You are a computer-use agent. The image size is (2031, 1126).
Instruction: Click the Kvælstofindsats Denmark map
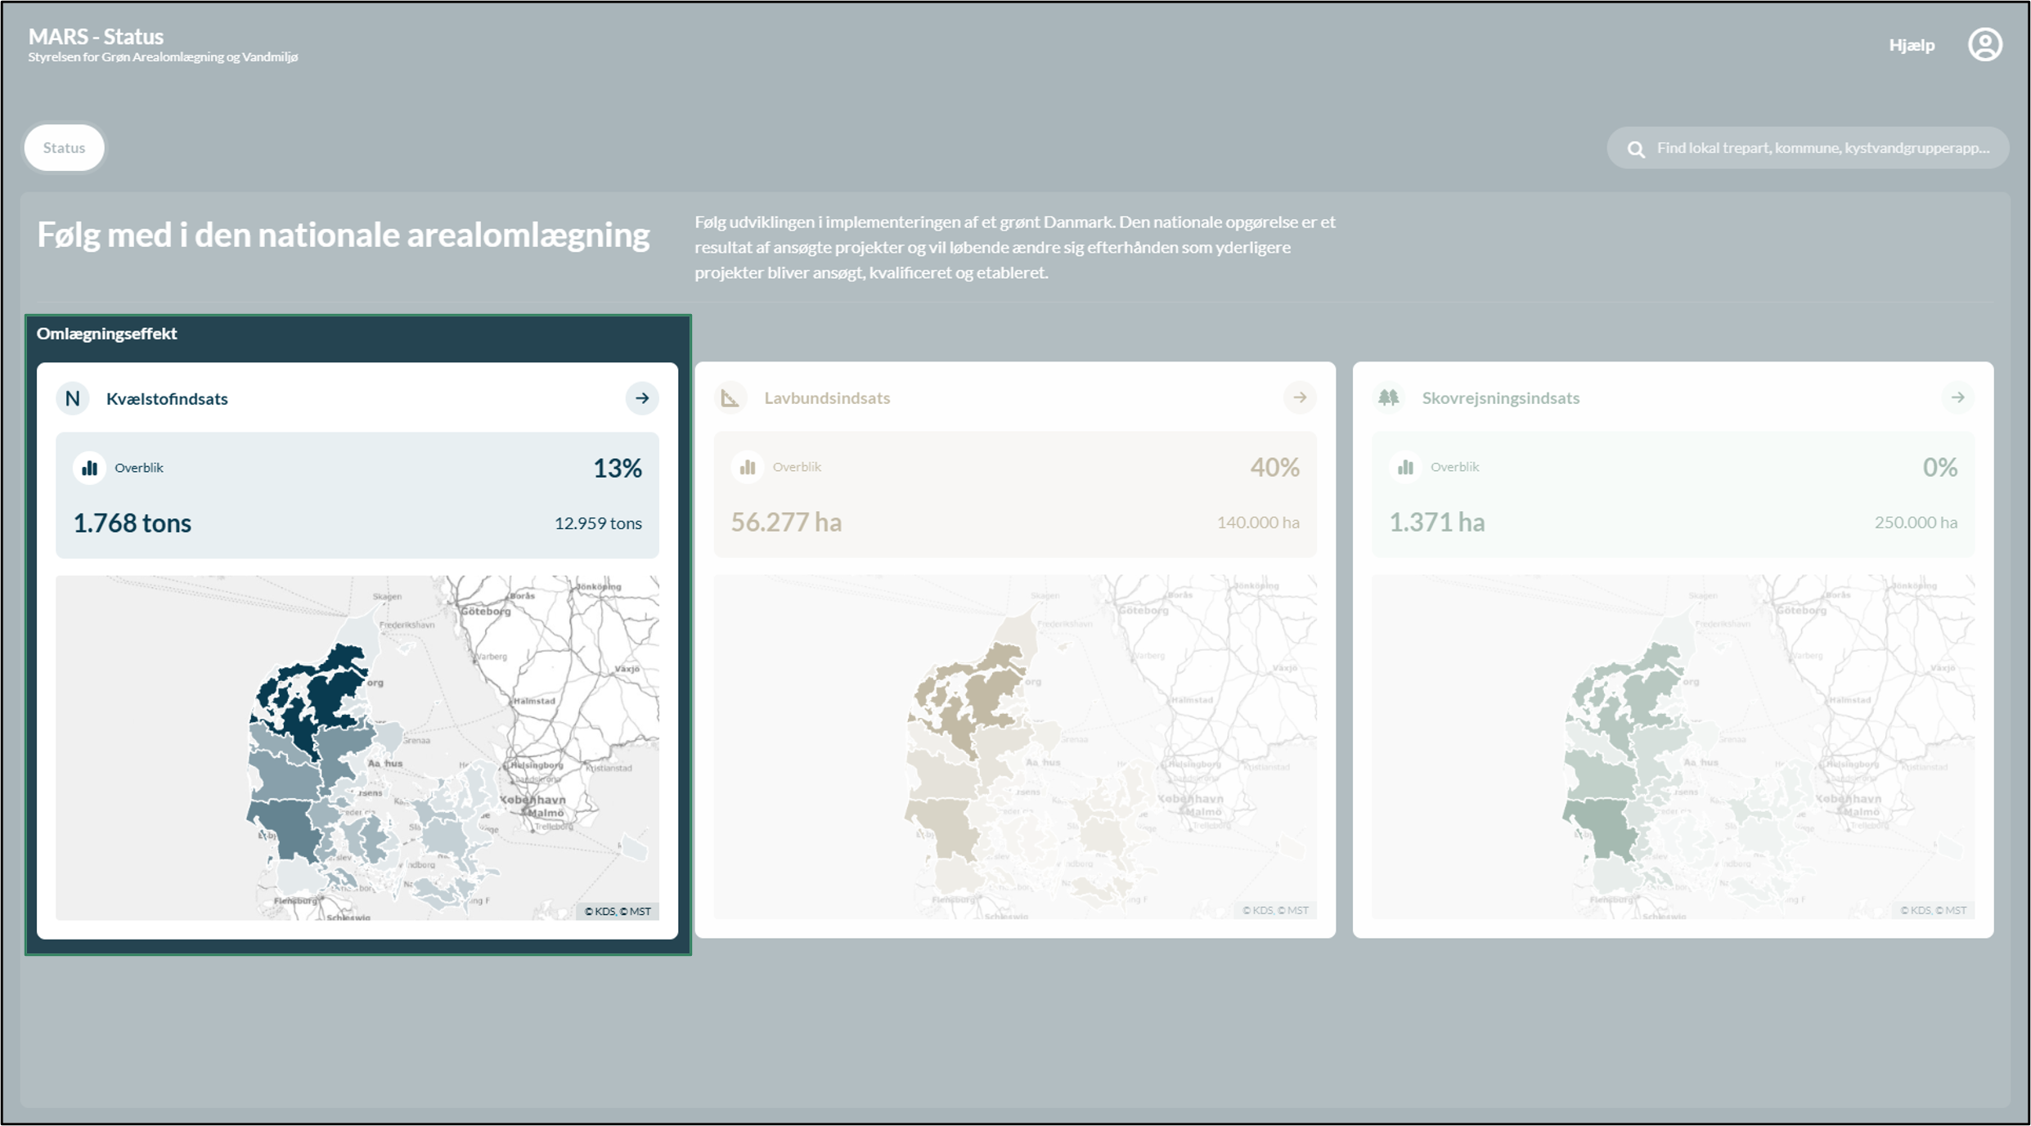pyautogui.click(x=357, y=747)
